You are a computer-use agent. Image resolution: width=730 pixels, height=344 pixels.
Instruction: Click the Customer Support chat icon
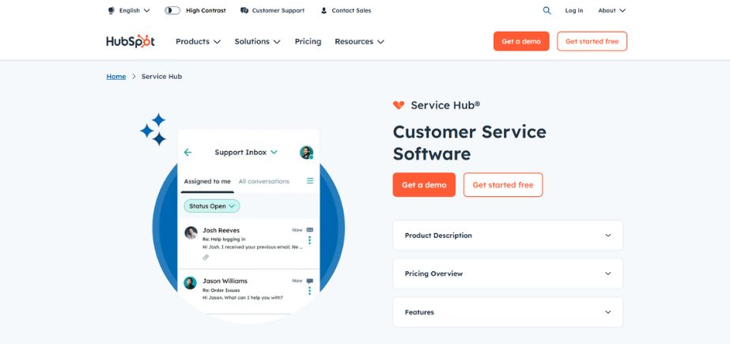(x=244, y=10)
